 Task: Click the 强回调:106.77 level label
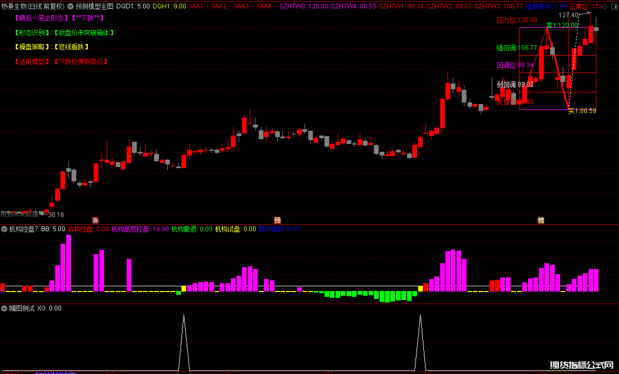[517, 48]
